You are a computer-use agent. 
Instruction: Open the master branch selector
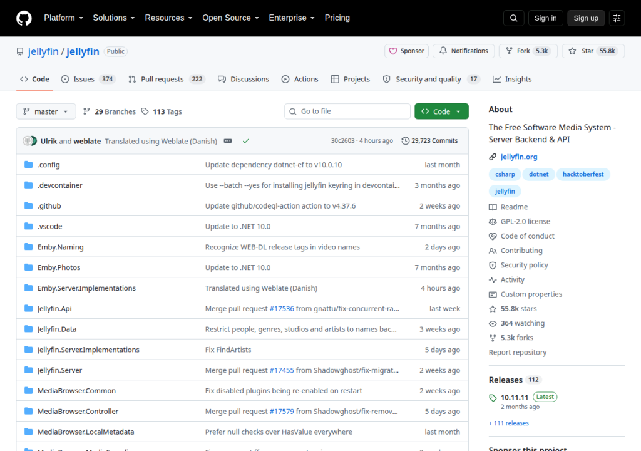click(46, 111)
